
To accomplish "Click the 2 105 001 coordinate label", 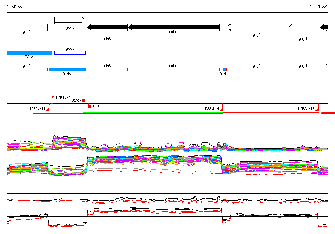I will (x=15, y=7).
